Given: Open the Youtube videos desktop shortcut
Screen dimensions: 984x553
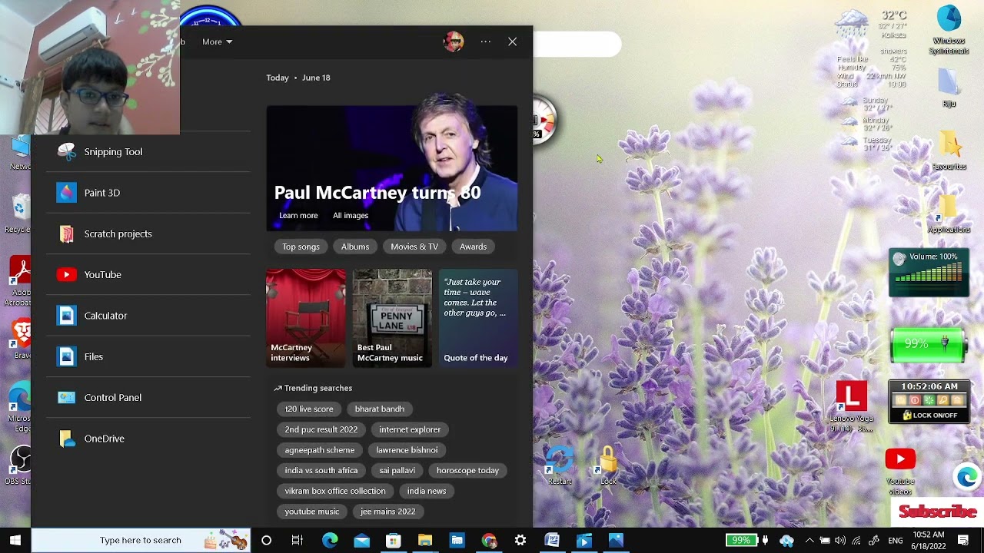Looking at the screenshot, I should [899, 472].
